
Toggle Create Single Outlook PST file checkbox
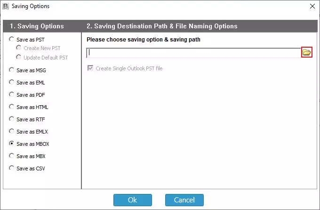coord(90,68)
